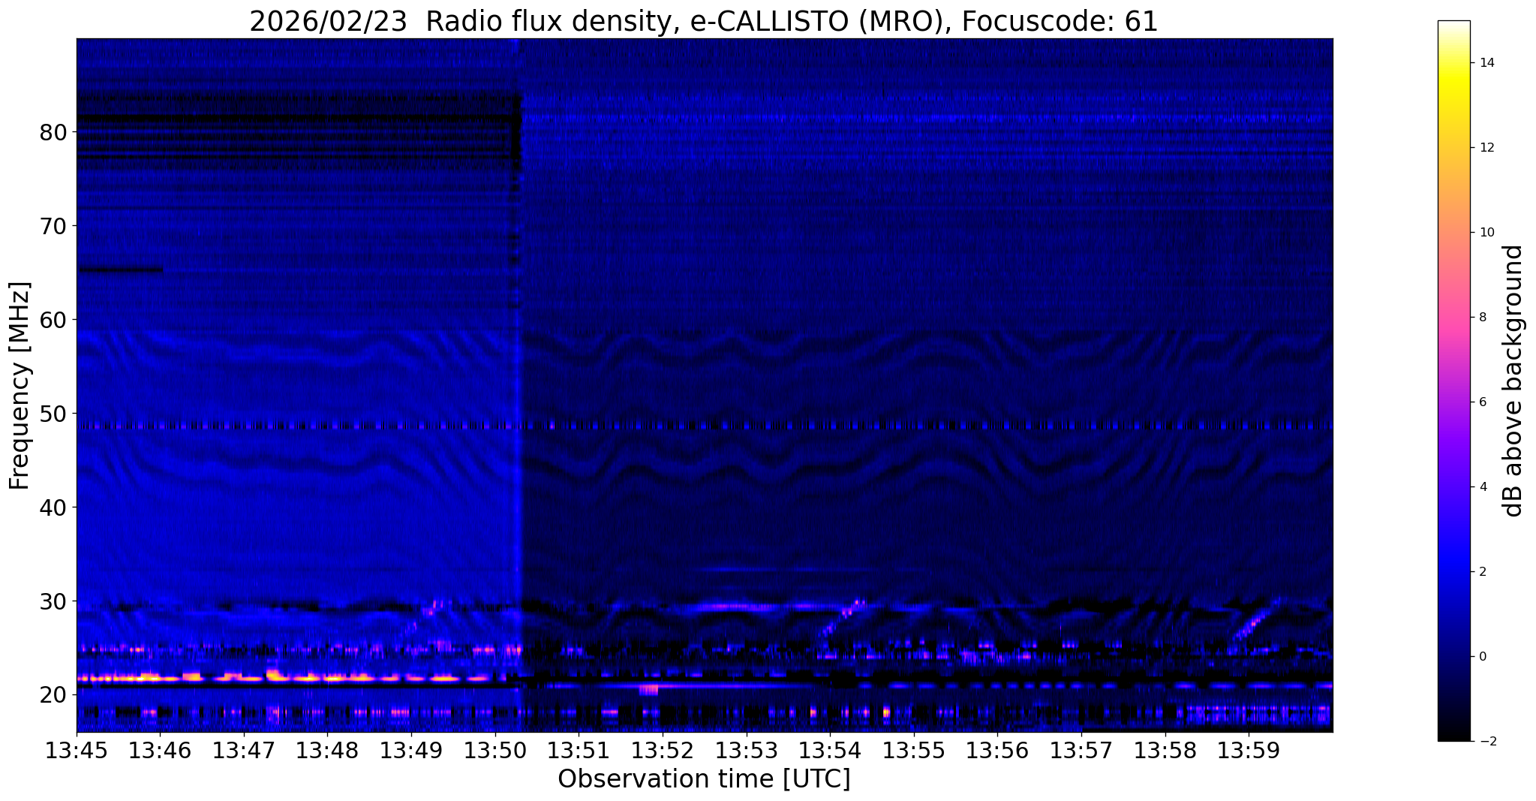
Task: Click the colorbar gradient strip
Action: tap(1453, 381)
